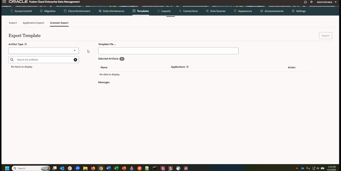Switch to the Import tab
Viewport: 341px width, 171px height.
13,23
